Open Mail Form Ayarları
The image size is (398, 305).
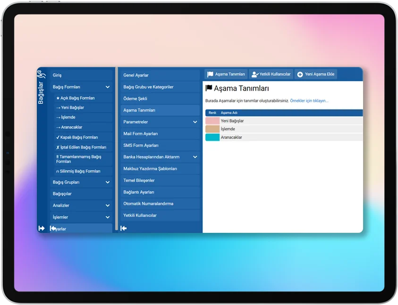[141, 134]
